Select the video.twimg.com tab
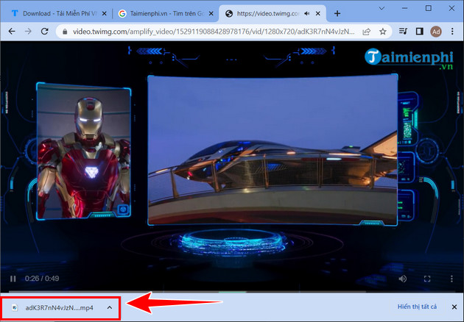Image resolution: width=464 pixels, height=322 pixels. [x=273, y=13]
